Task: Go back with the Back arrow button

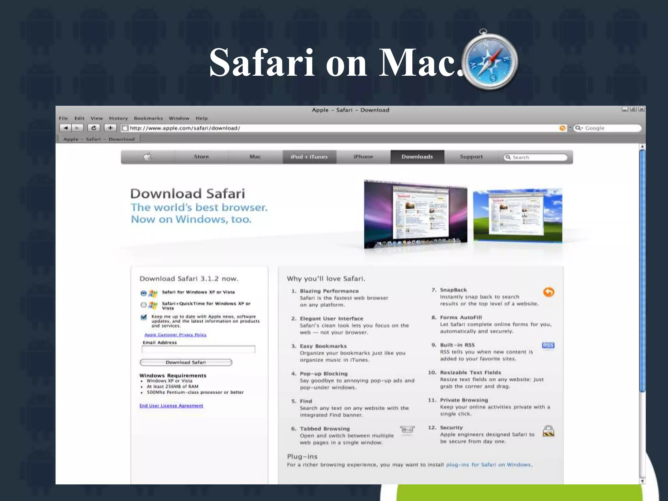Action: (x=66, y=128)
